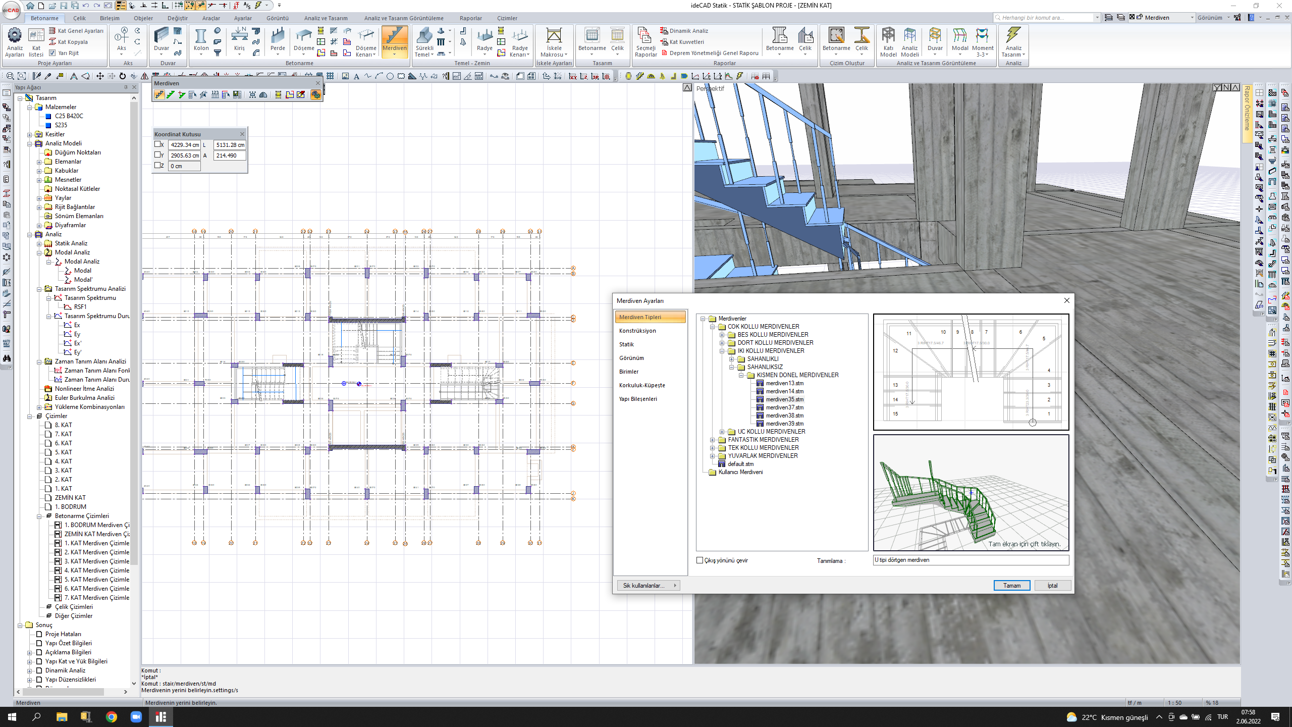This screenshot has width=1292, height=727.
Task: Select the Radye raft foundation tool
Action: click(484, 40)
